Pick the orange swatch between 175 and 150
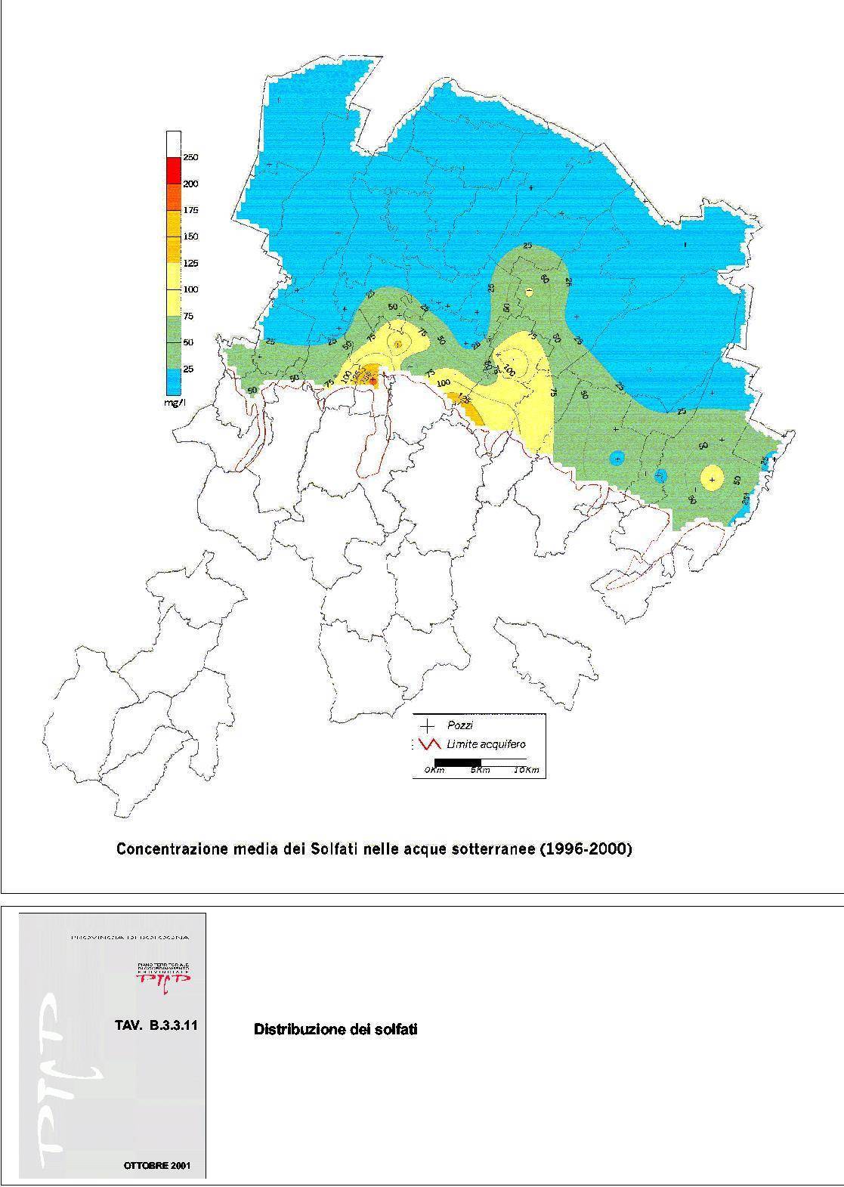844x1187 pixels. [174, 223]
